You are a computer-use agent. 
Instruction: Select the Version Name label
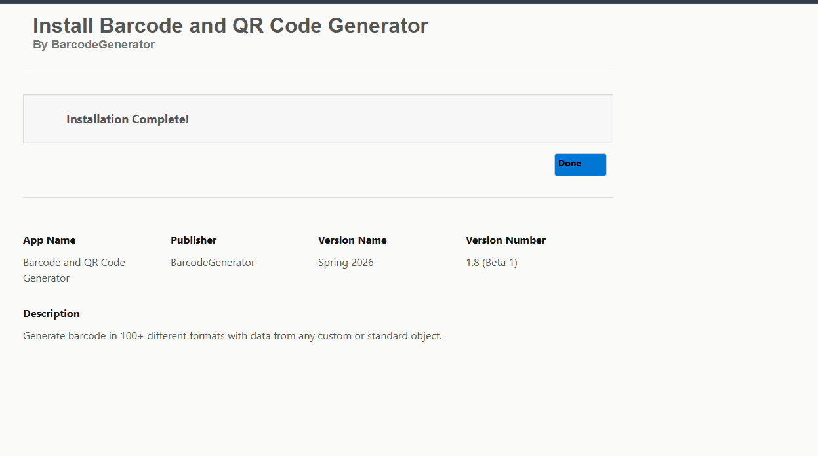[352, 240]
